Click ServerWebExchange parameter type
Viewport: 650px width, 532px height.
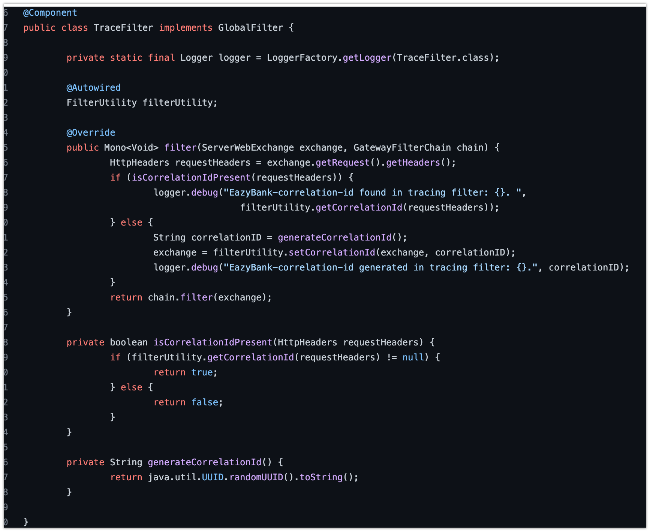pos(248,148)
